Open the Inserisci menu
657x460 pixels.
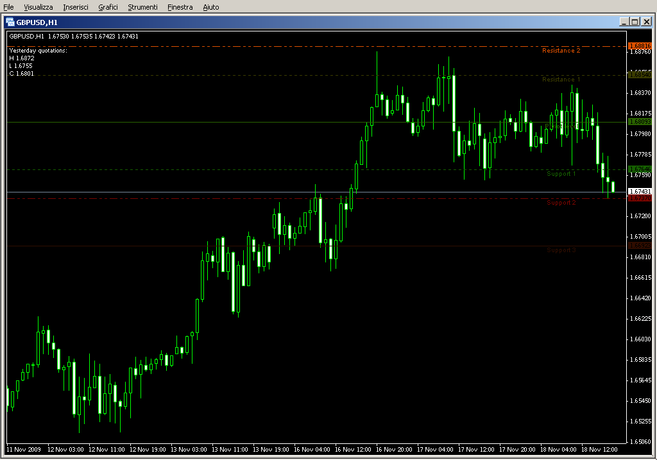click(x=76, y=7)
